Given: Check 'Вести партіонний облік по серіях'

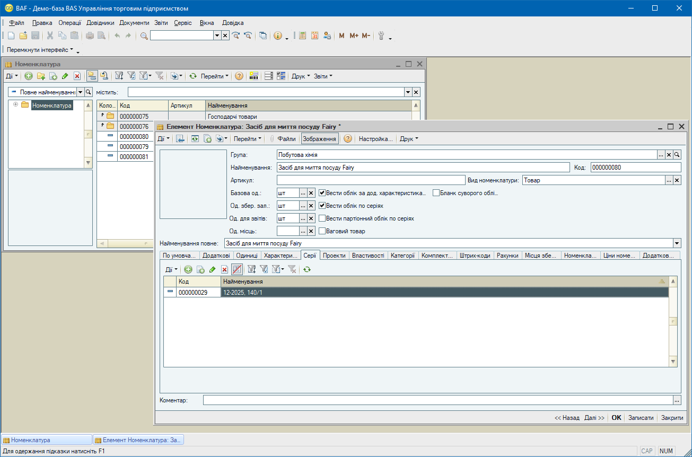Looking at the screenshot, I should (322, 218).
